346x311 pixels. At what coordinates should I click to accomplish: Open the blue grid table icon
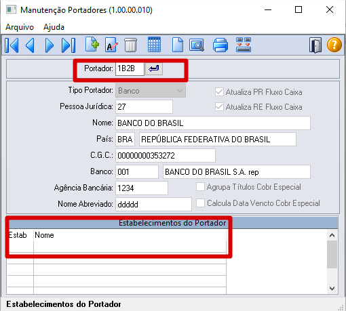(x=154, y=45)
